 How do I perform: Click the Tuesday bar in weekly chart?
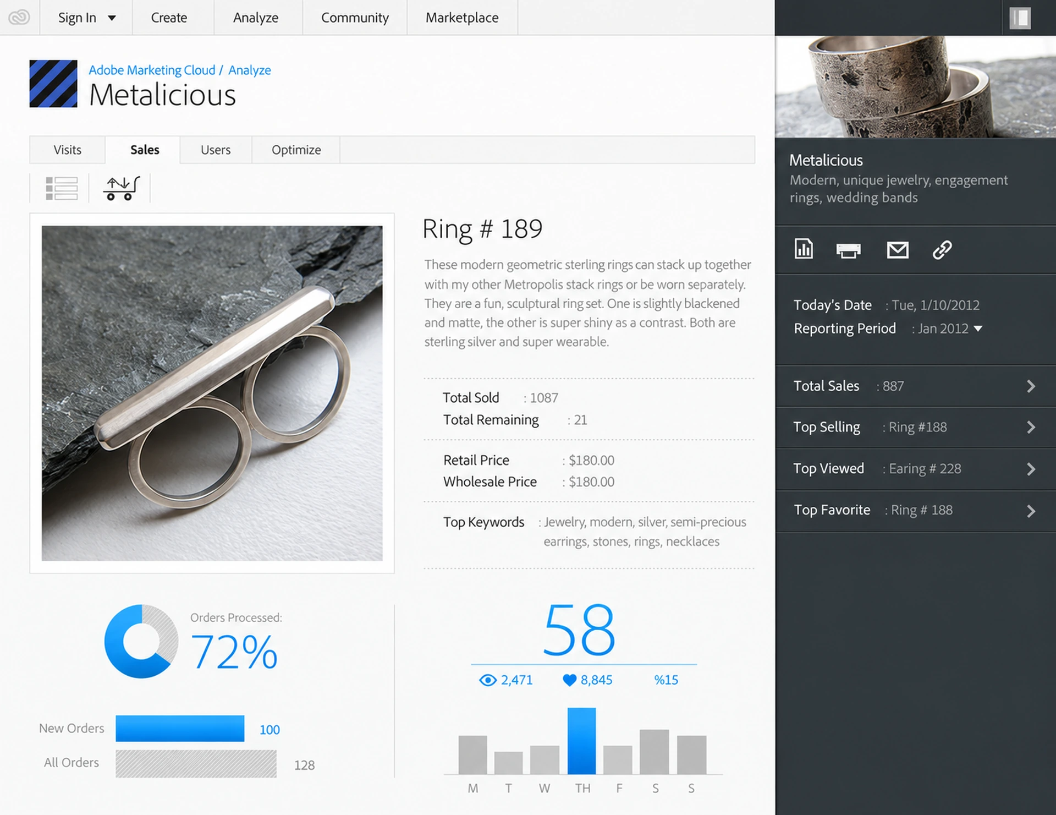click(508, 763)
